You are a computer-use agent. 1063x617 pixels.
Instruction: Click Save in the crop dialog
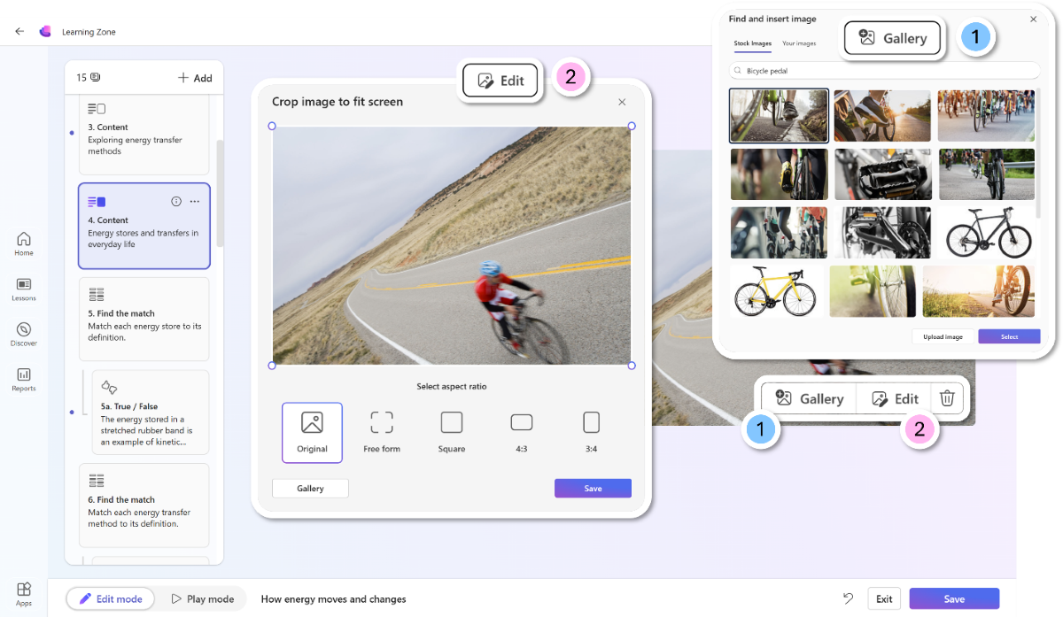(593, 489)
